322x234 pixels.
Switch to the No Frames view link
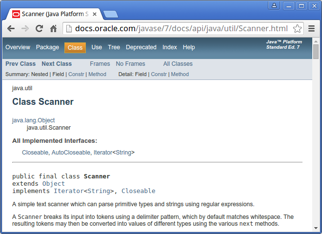[x=130, y=64]
